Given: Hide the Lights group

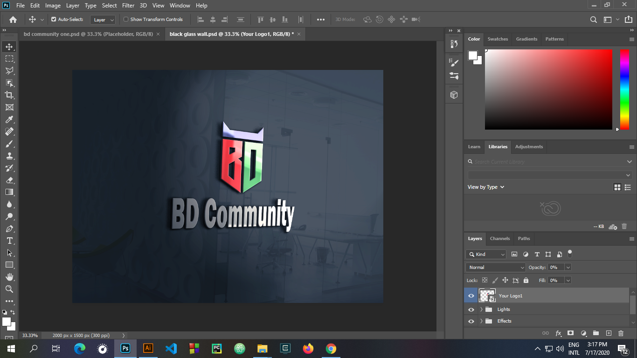Looking at the screenshot, I should click(x=471, y=310).
